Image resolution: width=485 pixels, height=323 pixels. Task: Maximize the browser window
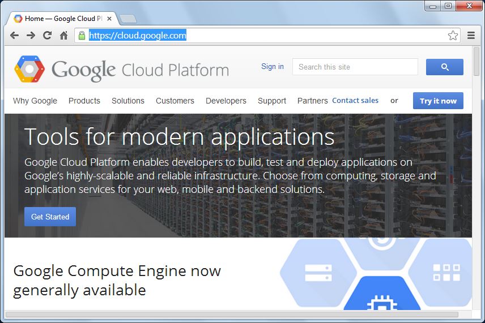[448, 6]
